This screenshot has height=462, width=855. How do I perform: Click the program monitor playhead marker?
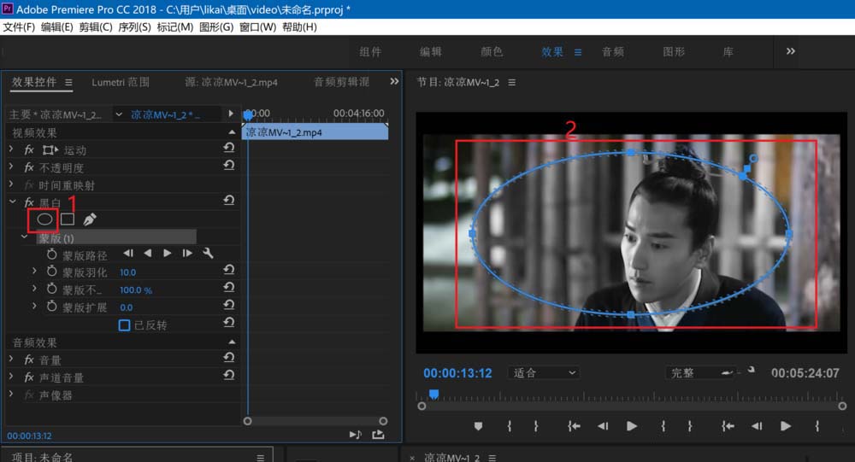(x=434, y=394)
